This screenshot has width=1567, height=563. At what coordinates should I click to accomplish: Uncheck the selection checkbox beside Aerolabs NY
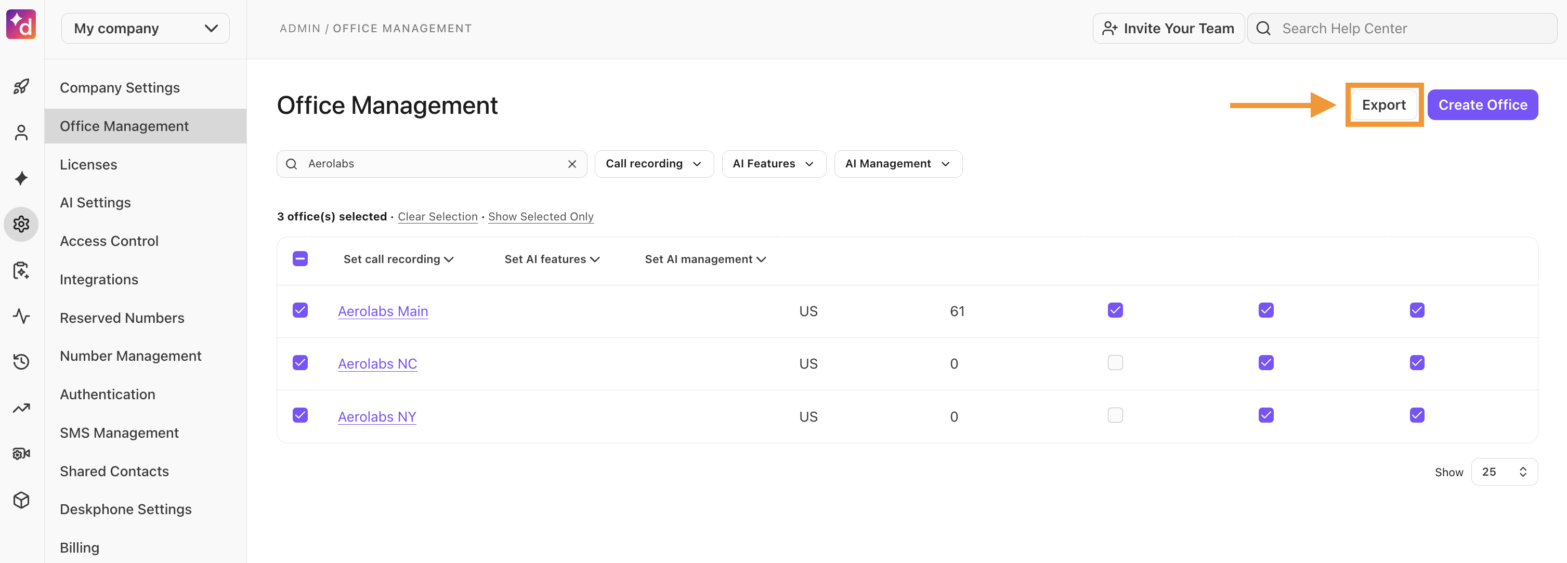(300, 415)
